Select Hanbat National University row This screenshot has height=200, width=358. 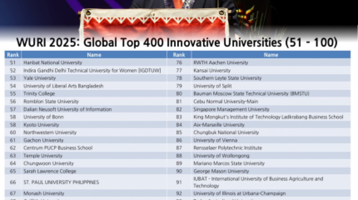(x=52, y=62)
